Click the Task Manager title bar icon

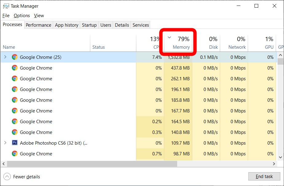tap(6, 6)
